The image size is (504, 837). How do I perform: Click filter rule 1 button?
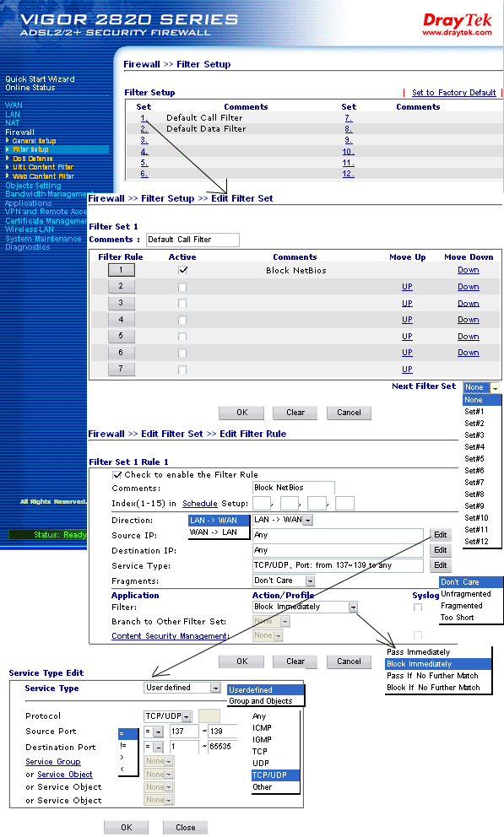[x=122, y=270]
